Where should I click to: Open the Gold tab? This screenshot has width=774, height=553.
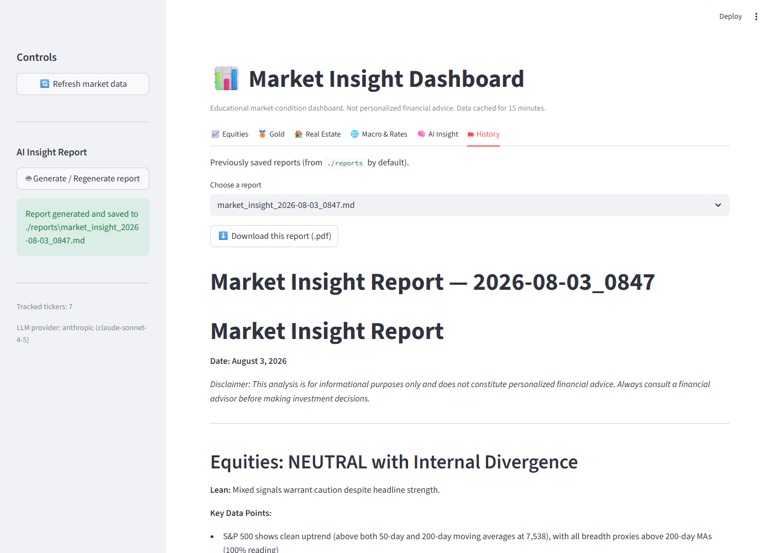pyautogui.click(x=271, y=134)
